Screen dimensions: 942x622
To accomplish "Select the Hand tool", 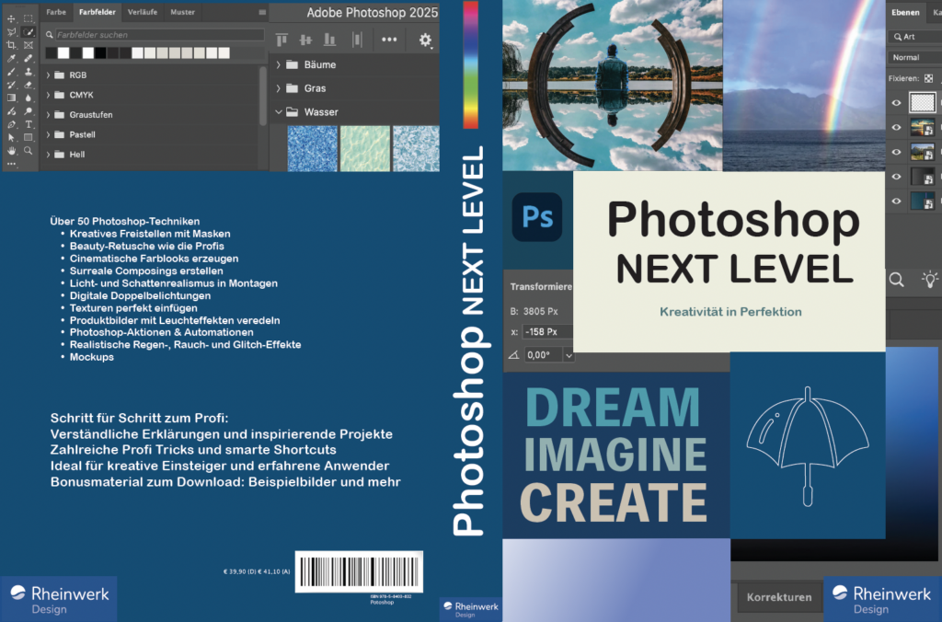I will 11,150.
